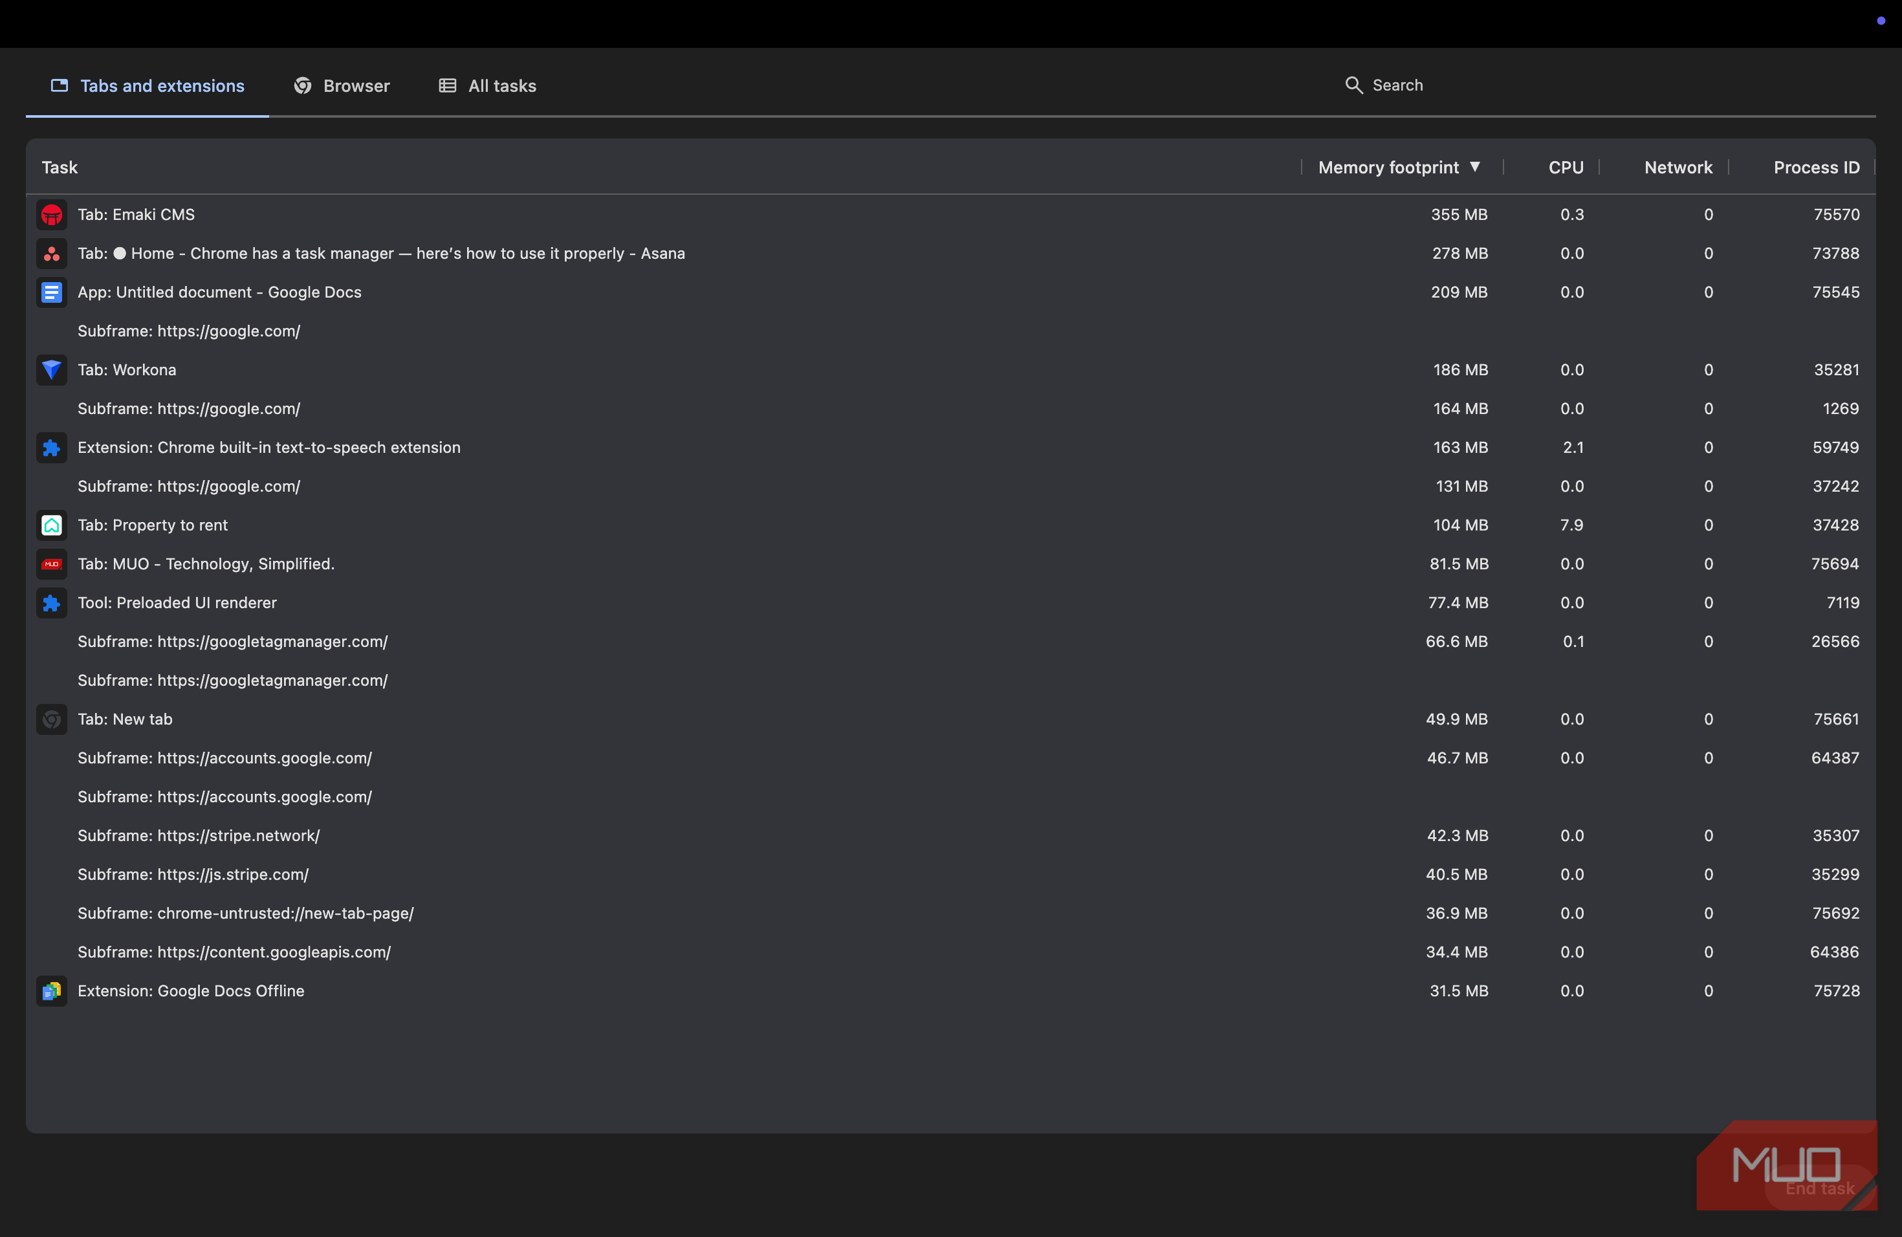The height and width of the screenshot is (1237, 1902).
Task: Click the Workona tab icon
Action: (x=52, y=370)
